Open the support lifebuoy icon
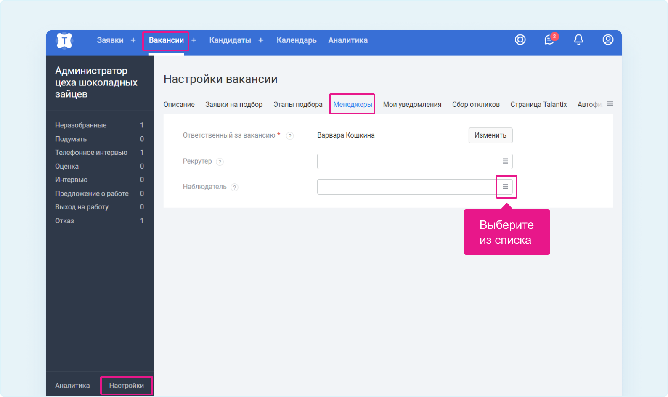Image resolution: width=668 pixels, height=397 pixels. [x=520, y=40]
